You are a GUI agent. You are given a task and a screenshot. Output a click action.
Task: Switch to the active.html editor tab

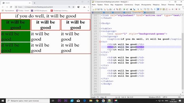coord(137,13)
